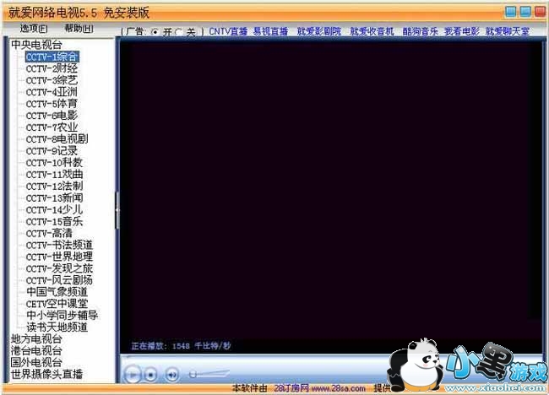The height and width of the screenshot is (395, 549).
Task: Open the 我看电影 link
Action: tap(462, 31)
